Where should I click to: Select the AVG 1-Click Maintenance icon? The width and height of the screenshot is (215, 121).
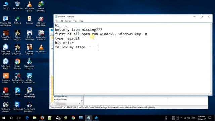[x=29, y=93]
